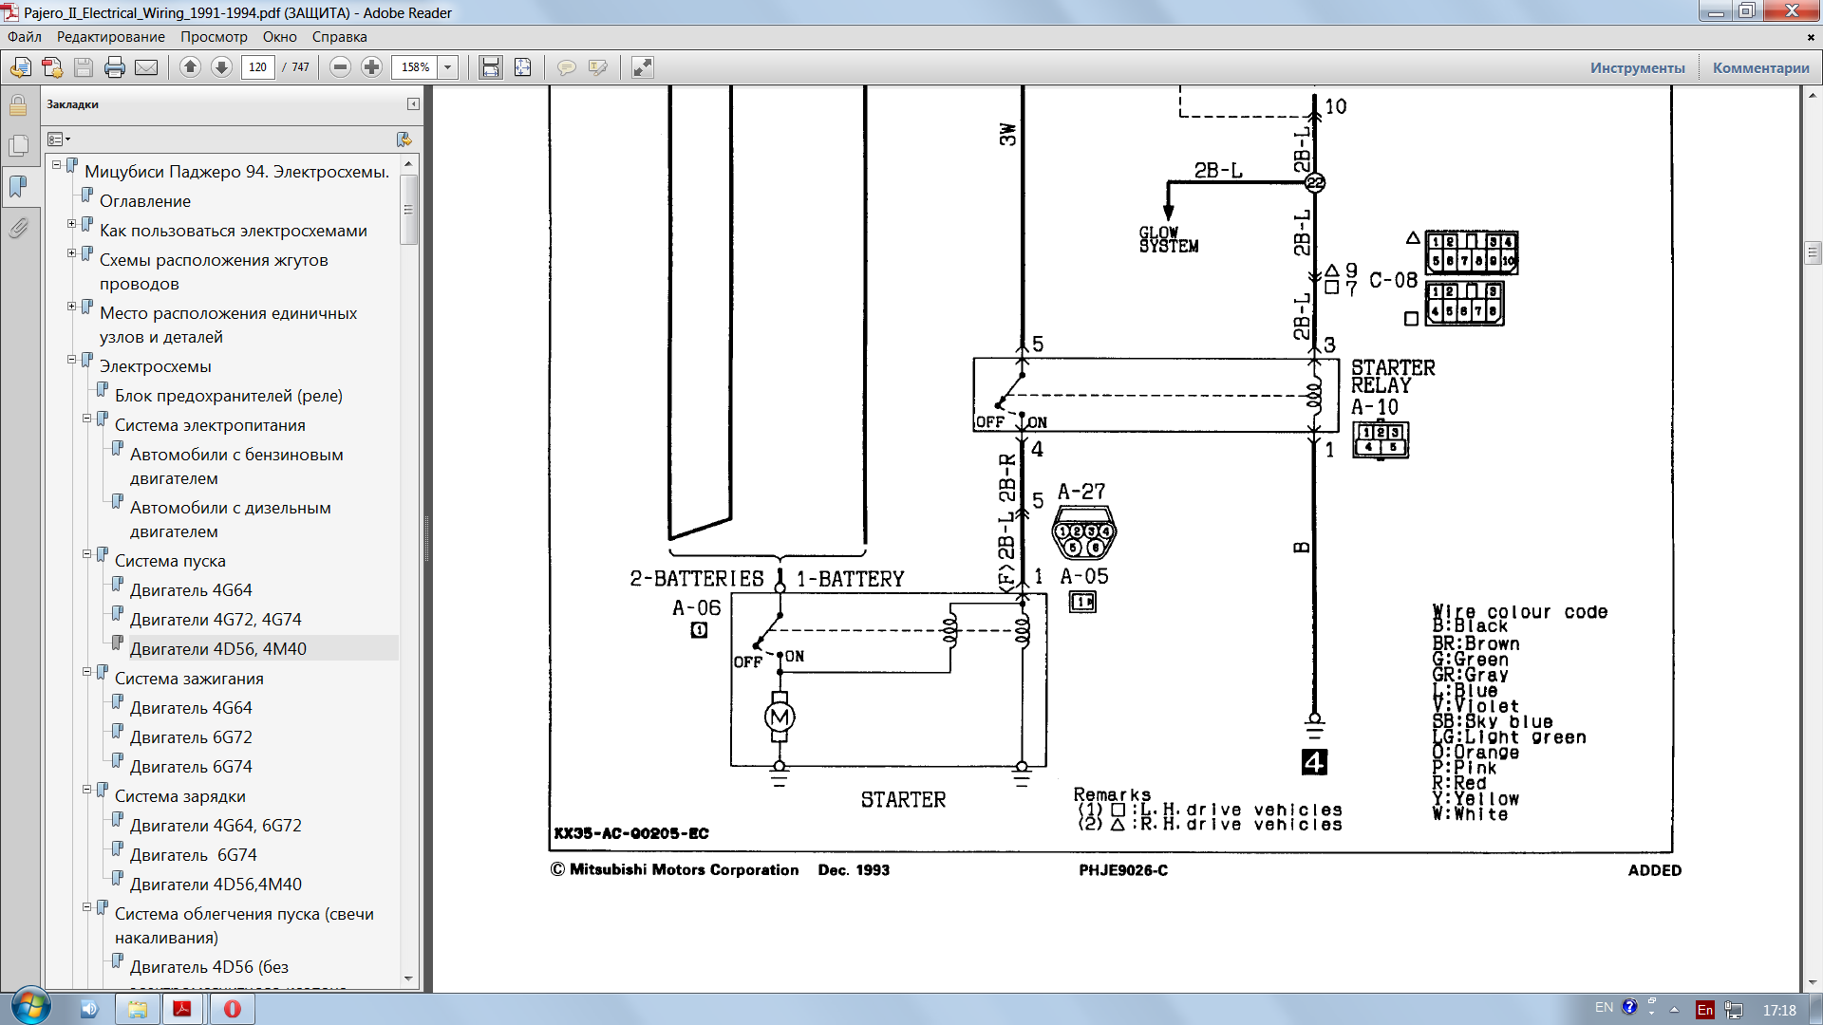Open the Инструменты pane
The image size is (1823, 1025).
click(x=1637, y=67)
